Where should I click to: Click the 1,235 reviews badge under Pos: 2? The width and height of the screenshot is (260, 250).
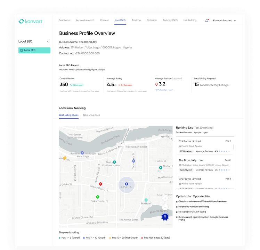pos(186,170)
